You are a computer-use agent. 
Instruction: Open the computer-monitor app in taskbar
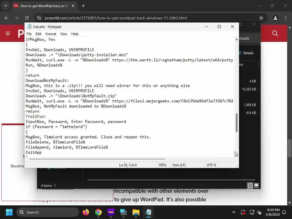(x=123, y=212)
